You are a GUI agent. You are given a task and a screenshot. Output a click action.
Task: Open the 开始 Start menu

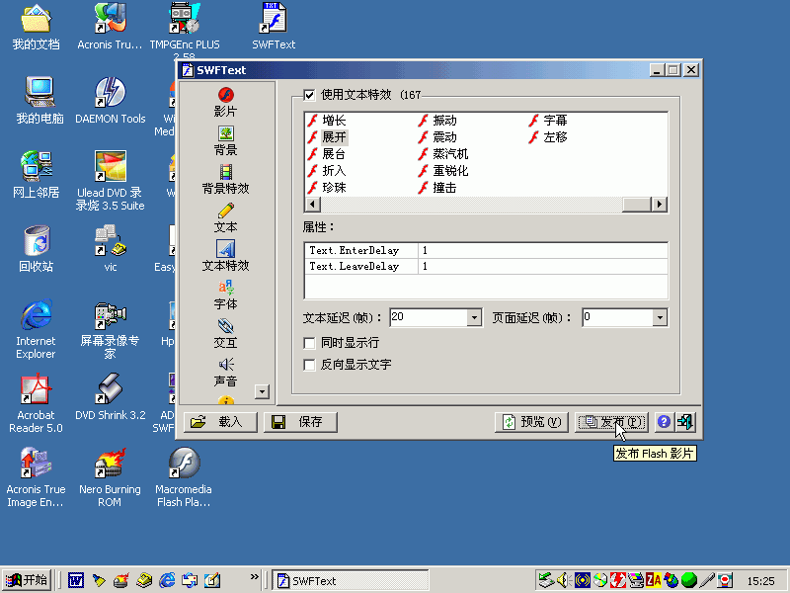(27, 580)
